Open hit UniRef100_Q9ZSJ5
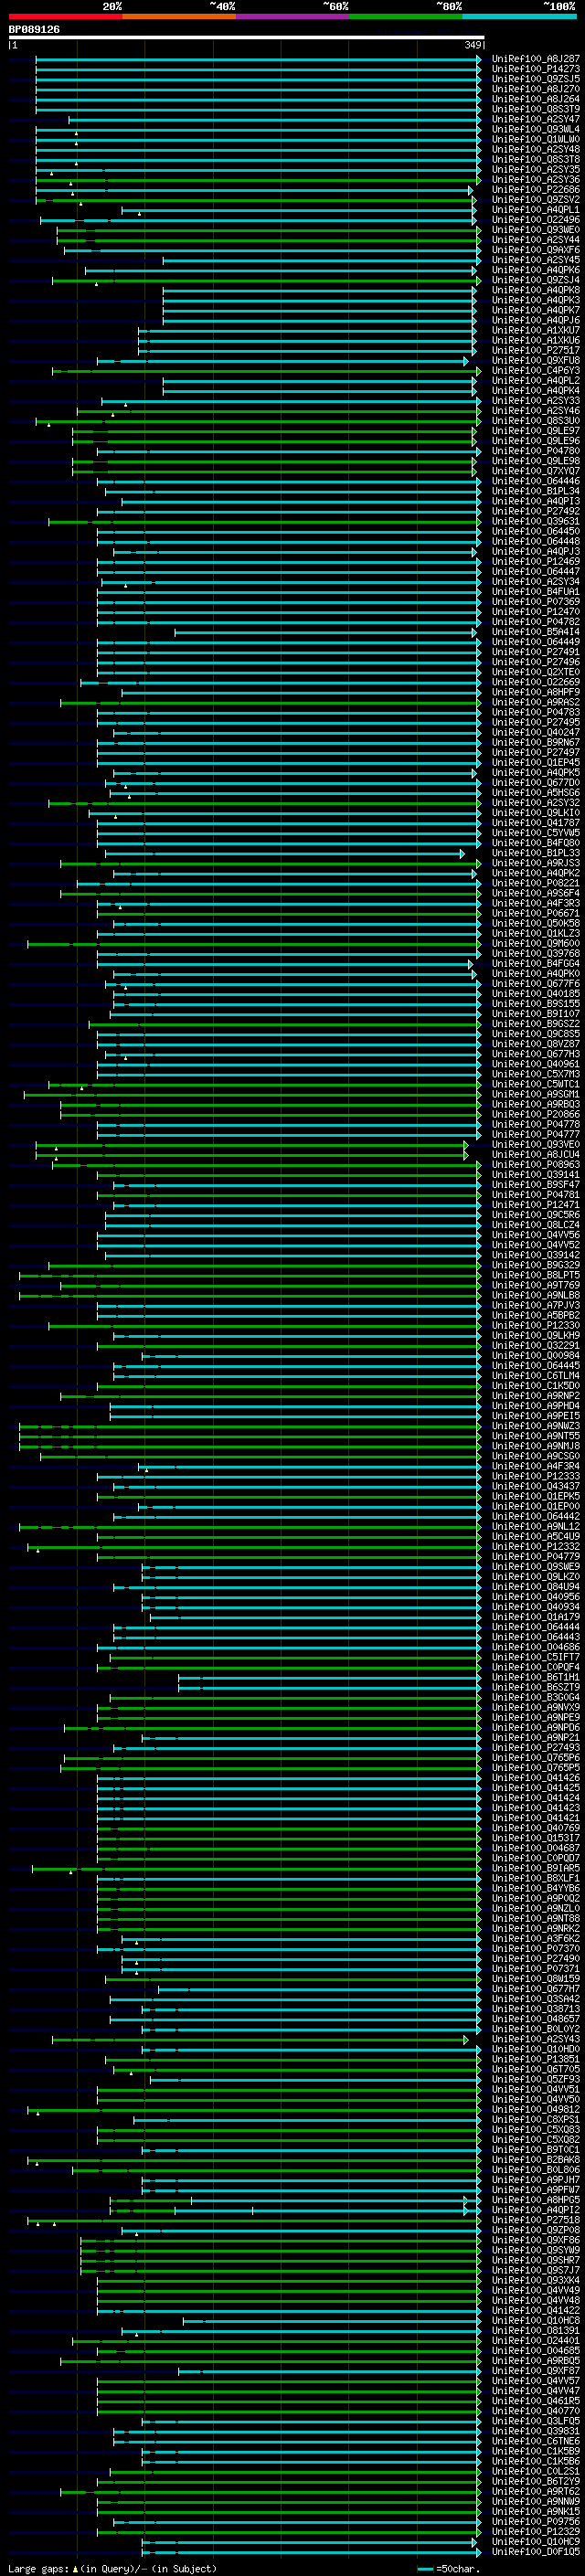Screen dimensions: 585x2576 pos(536,79)
